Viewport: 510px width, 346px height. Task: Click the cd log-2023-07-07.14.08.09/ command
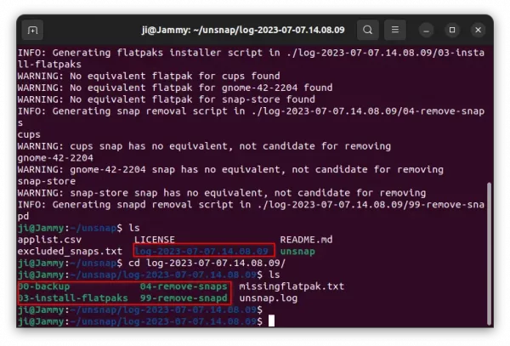click(207, 263)
